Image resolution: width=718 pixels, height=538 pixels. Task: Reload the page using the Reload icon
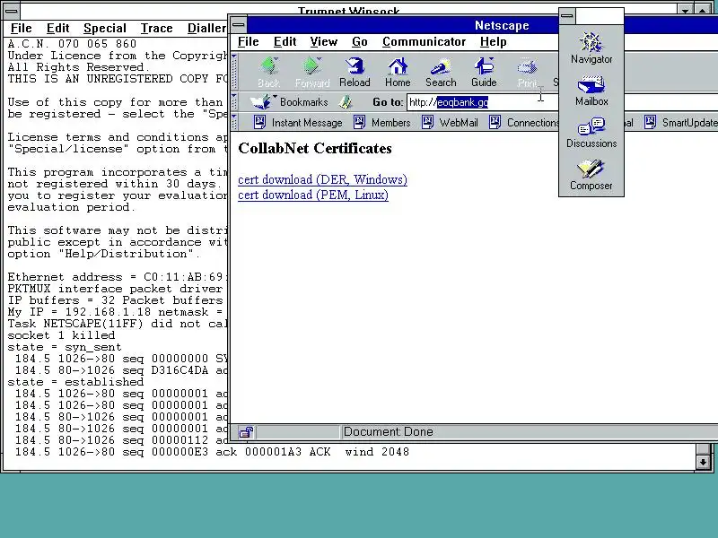click(x=355, y=73)
